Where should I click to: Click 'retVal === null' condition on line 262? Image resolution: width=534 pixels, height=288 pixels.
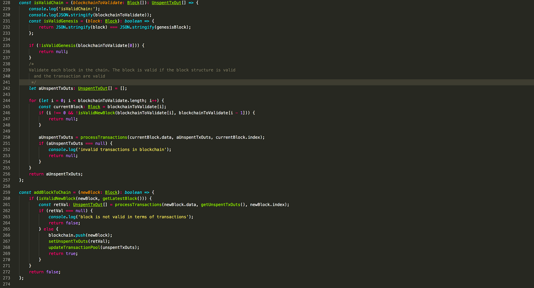pos(67,211)
